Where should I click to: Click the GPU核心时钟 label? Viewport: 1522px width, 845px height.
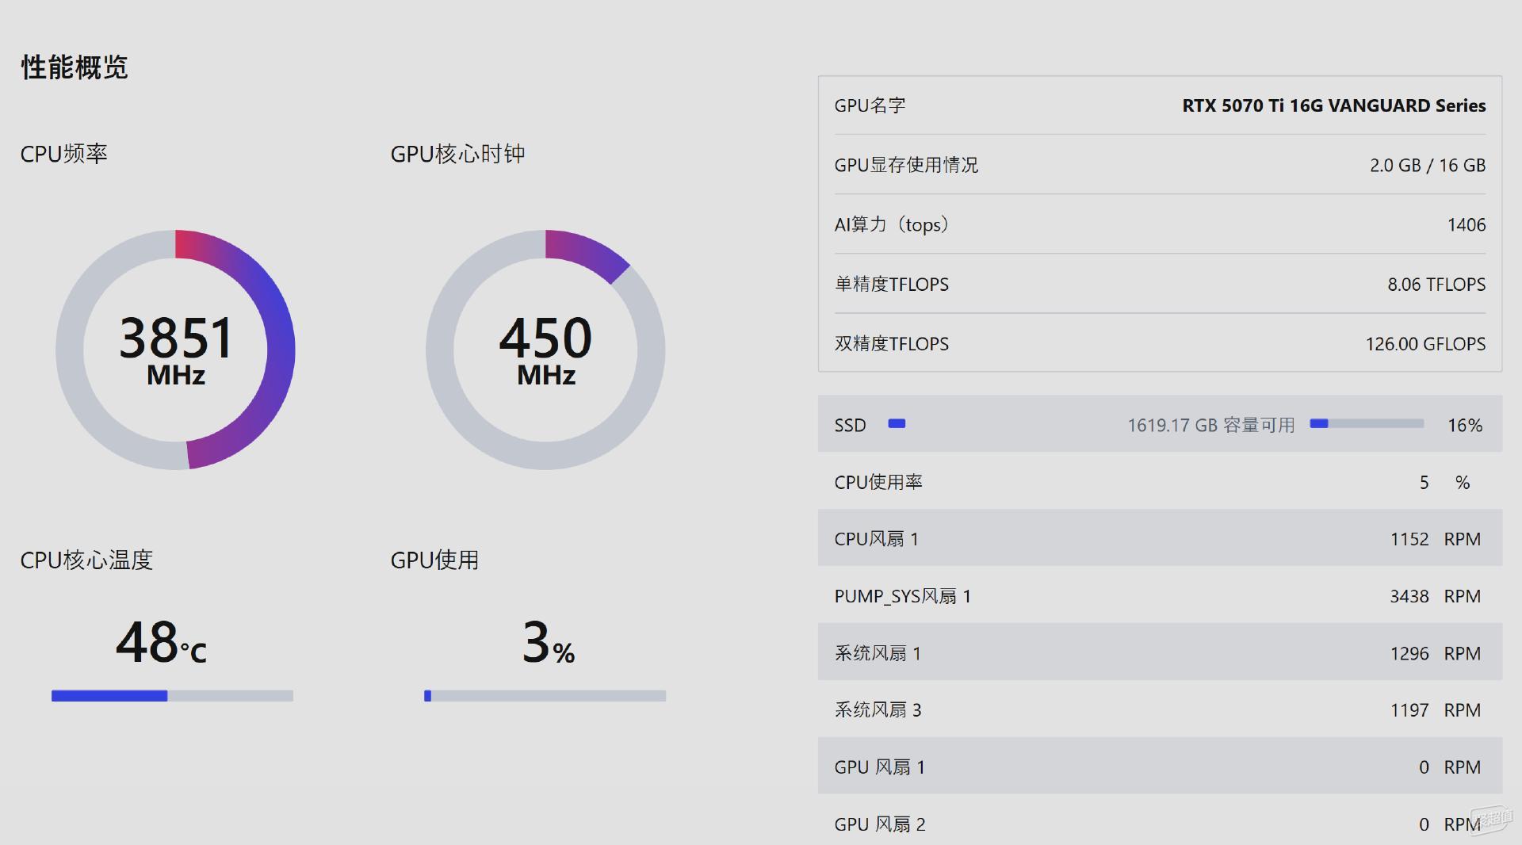click(x=457, y=154)
